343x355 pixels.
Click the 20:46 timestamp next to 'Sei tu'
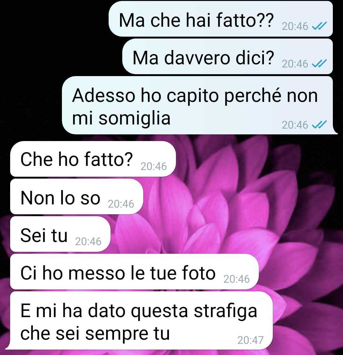coord(88,242)
